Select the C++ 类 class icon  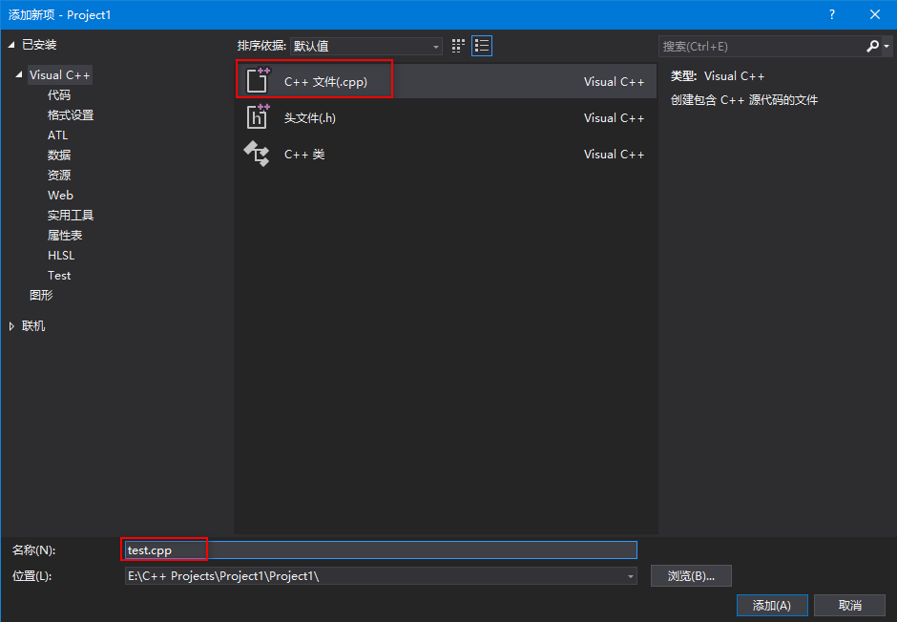click(x=257, y=154)
